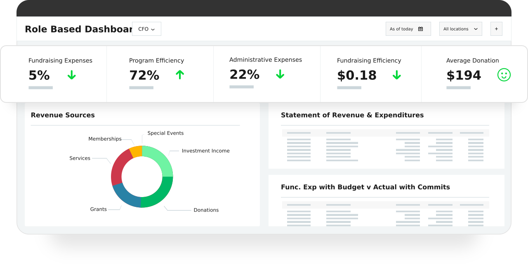
Task: Open the Statement of Revenue & Expenditures panel title
Action: (352, 115)
